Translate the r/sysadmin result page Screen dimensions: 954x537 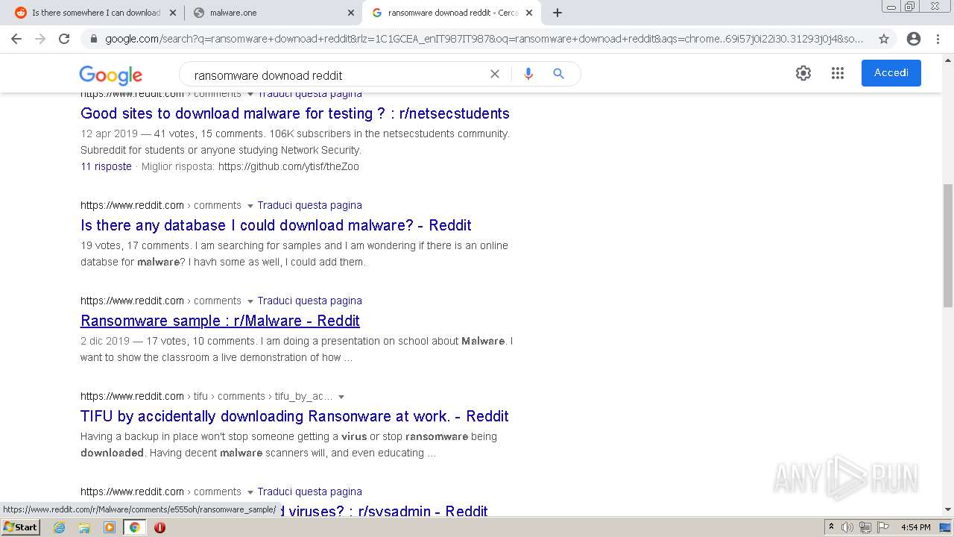309,492
